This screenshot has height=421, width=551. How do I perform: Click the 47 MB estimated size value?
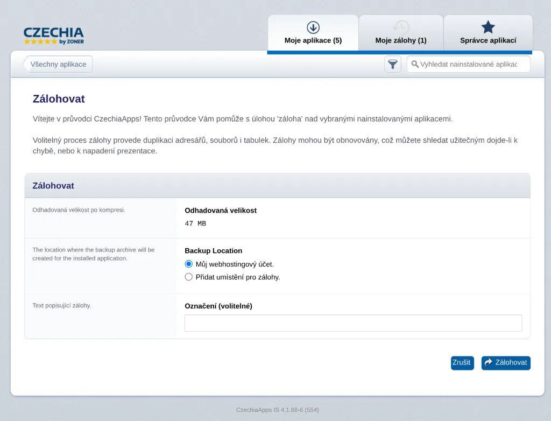195,223
